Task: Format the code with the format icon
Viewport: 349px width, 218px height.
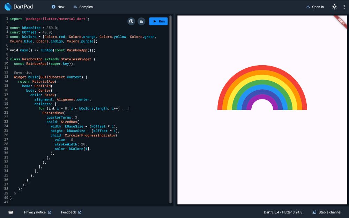Action: (141, 21)
